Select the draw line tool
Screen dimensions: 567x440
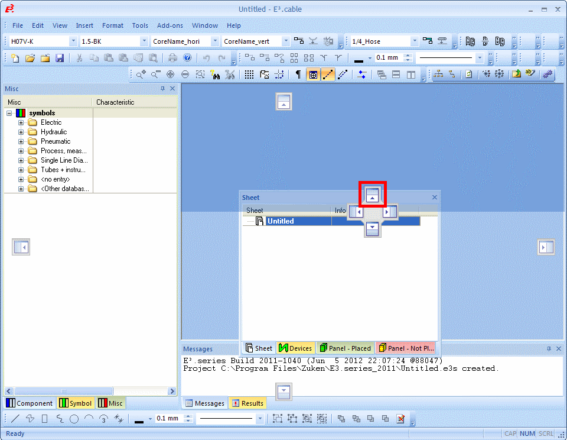pos(15,419)
